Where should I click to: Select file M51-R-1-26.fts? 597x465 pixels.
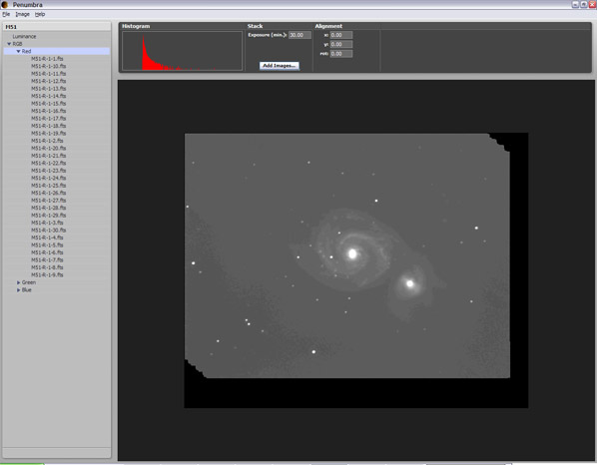[x=48, y=193]
